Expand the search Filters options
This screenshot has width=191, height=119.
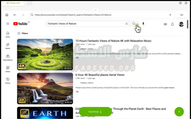click(23, 33)
